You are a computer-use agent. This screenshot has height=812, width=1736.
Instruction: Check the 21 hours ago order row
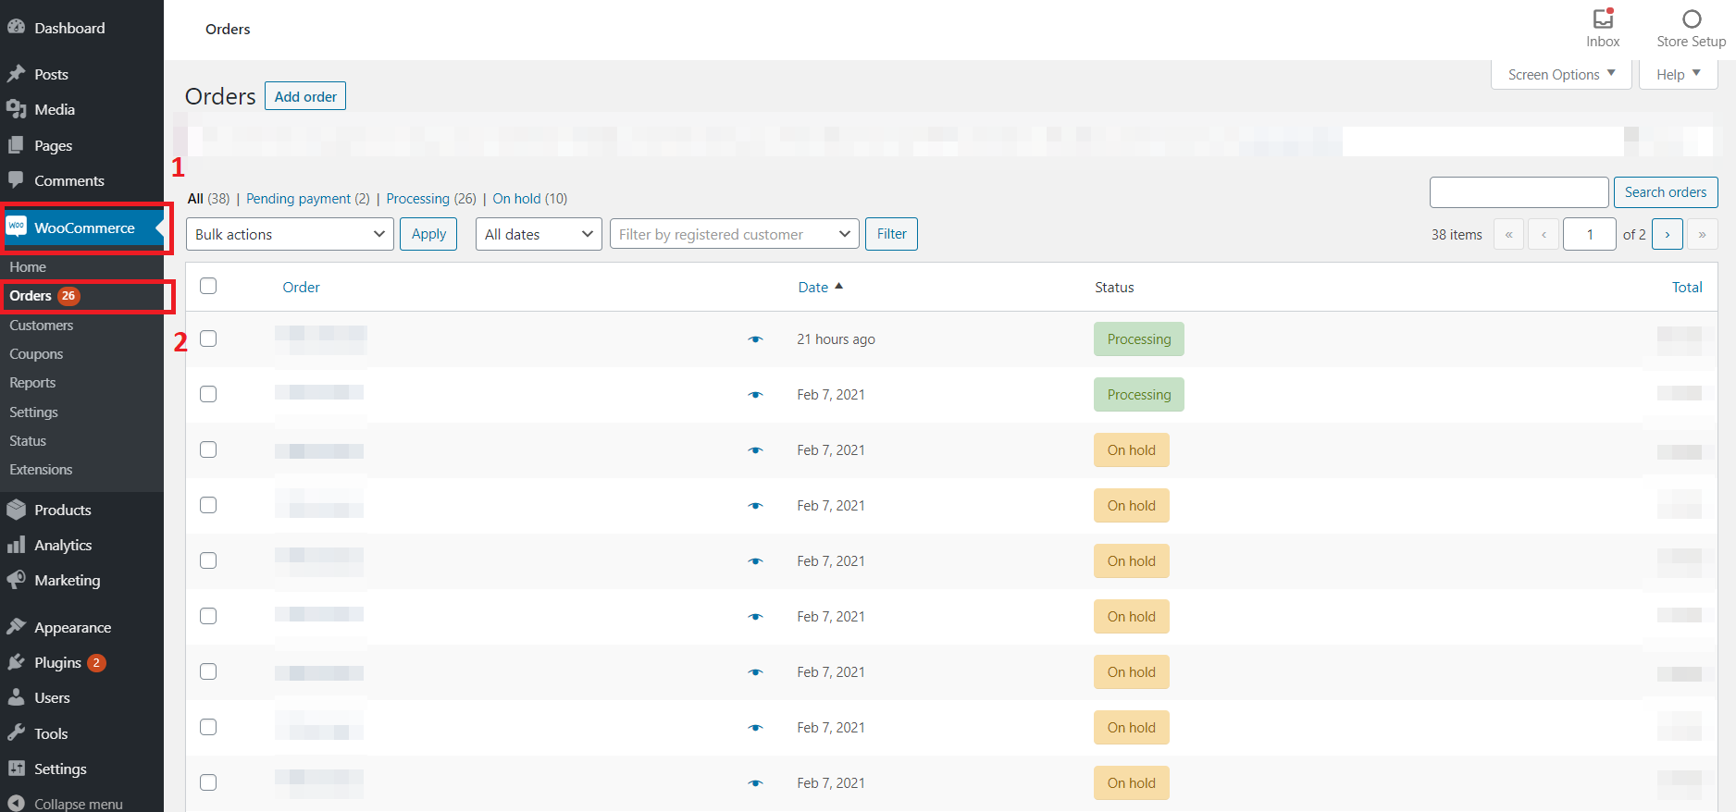(x=208, y=338)
